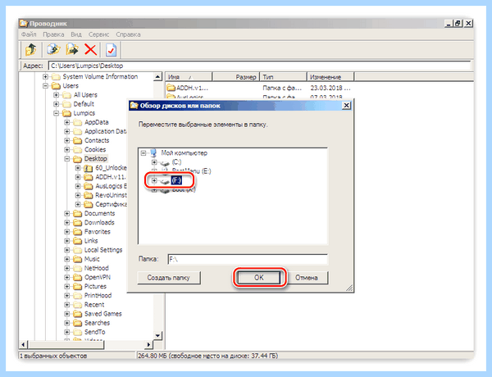
Task: Select the All Users folder in the tree
Action: click(85, 95)
